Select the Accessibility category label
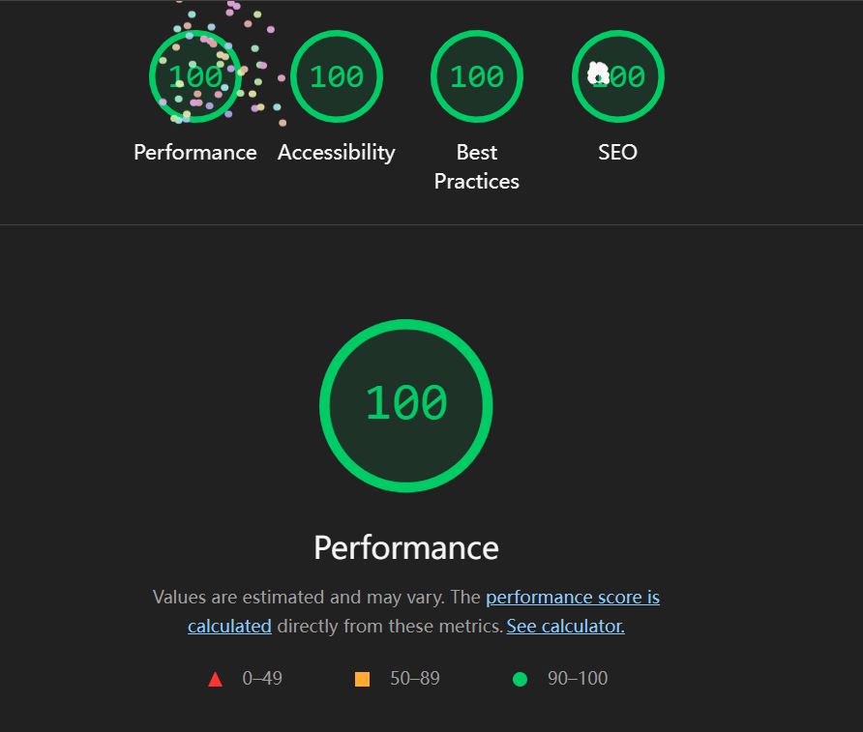 click(x=337, y=153)
